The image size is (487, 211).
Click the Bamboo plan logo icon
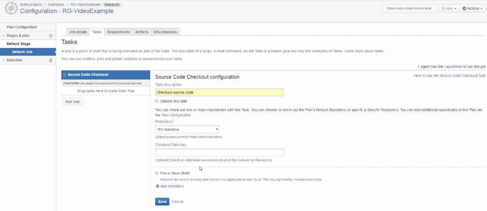tap(11, 8)
